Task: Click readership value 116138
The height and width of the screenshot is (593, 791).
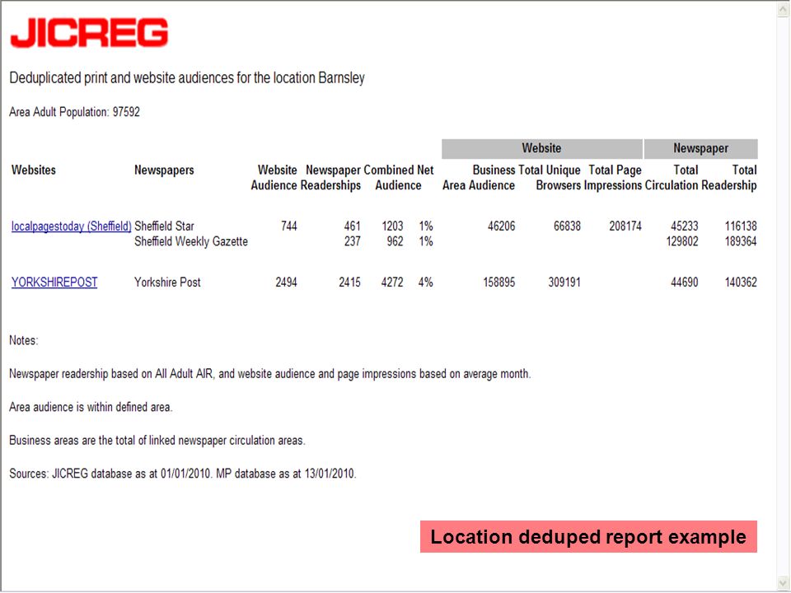Action: tap(741, 226)
